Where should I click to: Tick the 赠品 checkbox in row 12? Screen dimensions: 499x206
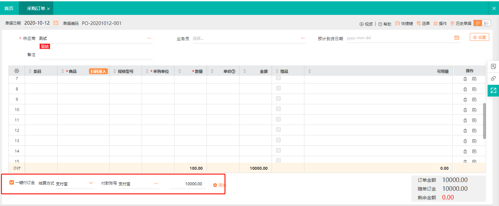278,130
